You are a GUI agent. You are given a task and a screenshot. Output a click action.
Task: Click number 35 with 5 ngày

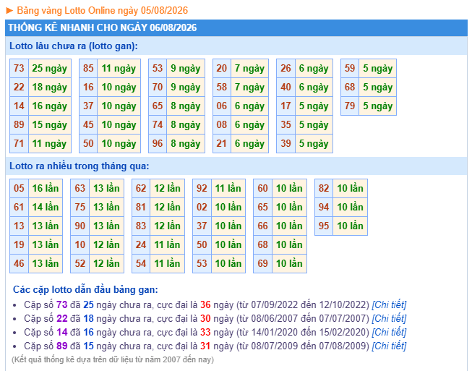[286, 124]
